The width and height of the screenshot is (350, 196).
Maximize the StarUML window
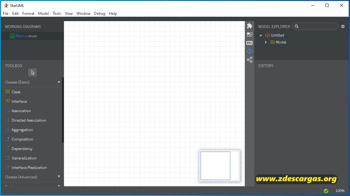click(327, 5)
